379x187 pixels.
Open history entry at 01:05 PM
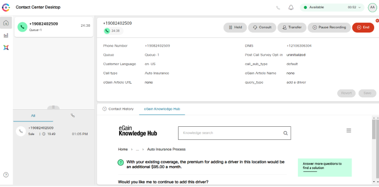pos(53,131)
